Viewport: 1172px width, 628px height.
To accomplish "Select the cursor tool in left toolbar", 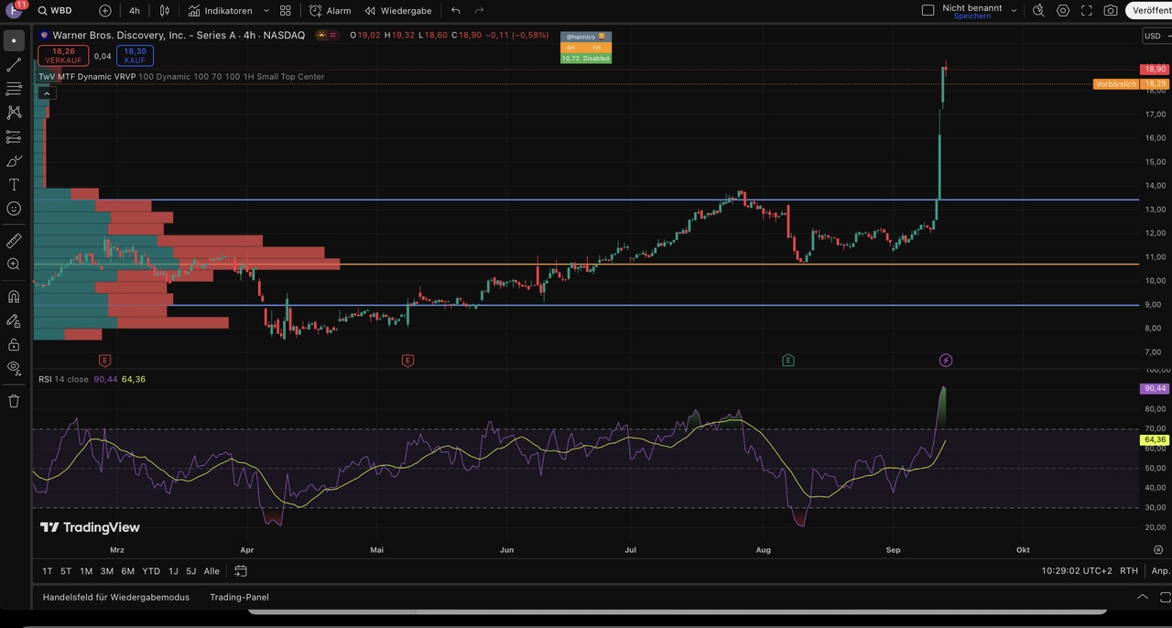I will pyautogui.click(x=14, y=41).
